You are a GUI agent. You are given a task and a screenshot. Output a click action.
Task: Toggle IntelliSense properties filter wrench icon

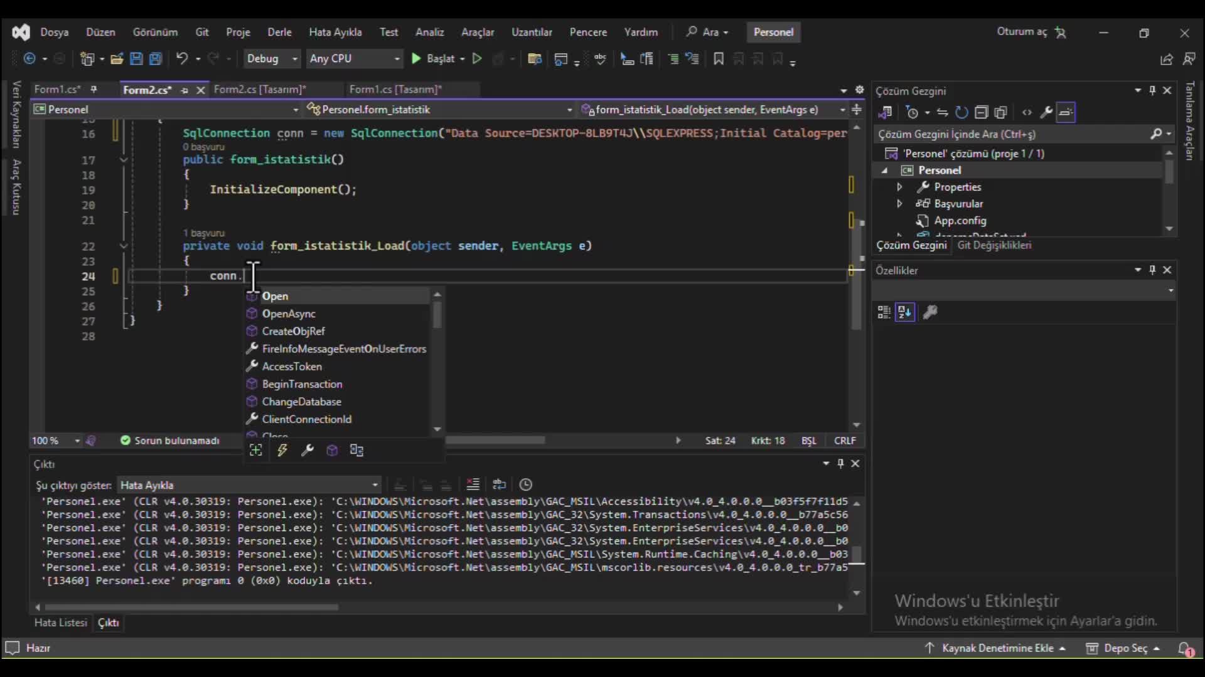pos(307,450)
